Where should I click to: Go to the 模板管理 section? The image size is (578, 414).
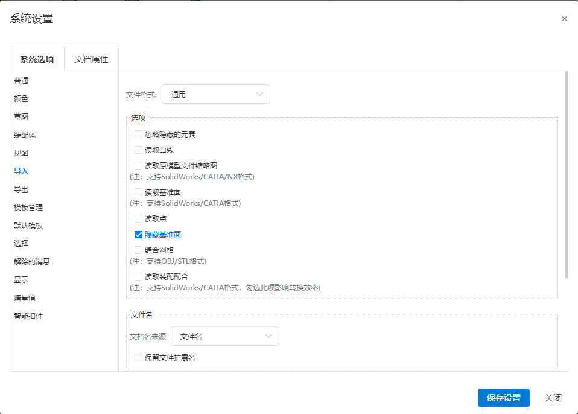28,208
